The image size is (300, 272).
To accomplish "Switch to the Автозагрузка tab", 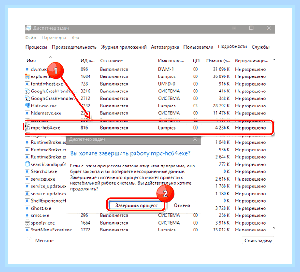I will coord(165,47).
